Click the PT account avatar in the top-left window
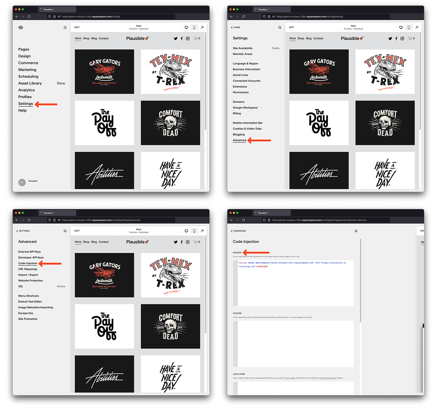This screenshot has width=433, height=407. click(22, 182)
